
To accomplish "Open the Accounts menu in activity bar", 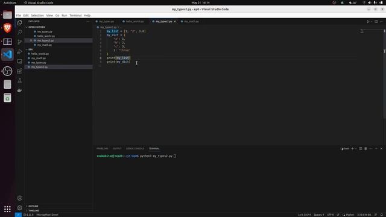I will 20,198.
